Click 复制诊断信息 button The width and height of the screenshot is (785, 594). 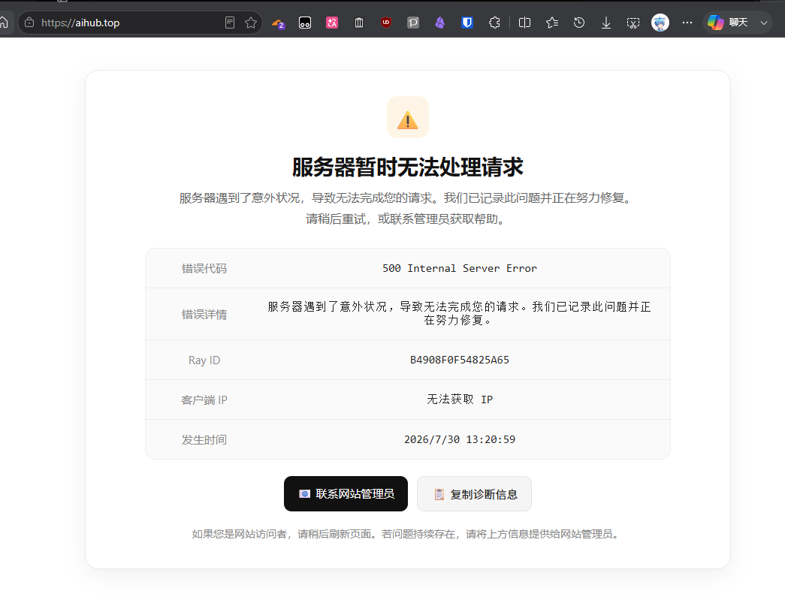click(474, 494)
